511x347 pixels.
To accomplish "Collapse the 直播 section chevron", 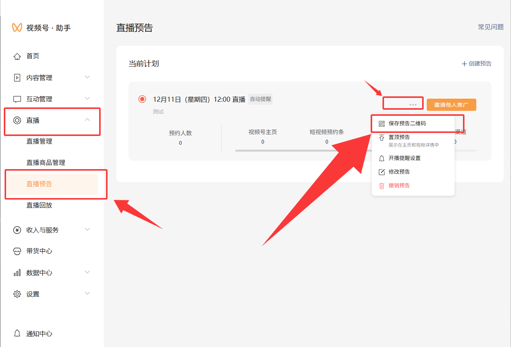I will (87, 120).
